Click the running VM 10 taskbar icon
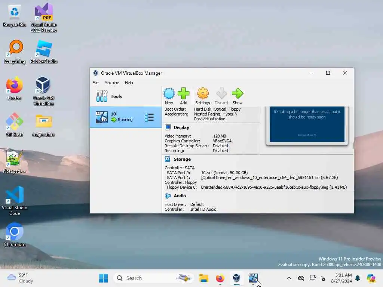This screenshot has width=383, height=287. pyautogui.click(x=253, y=278)
